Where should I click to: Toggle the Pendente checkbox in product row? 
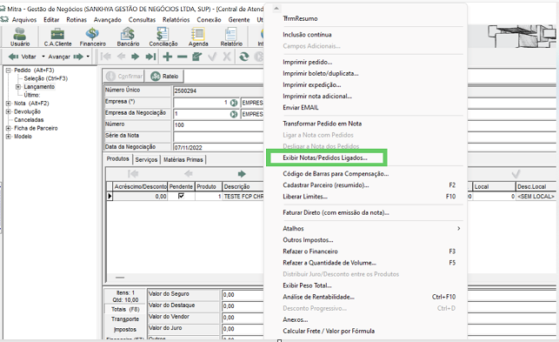coord(181,196)
